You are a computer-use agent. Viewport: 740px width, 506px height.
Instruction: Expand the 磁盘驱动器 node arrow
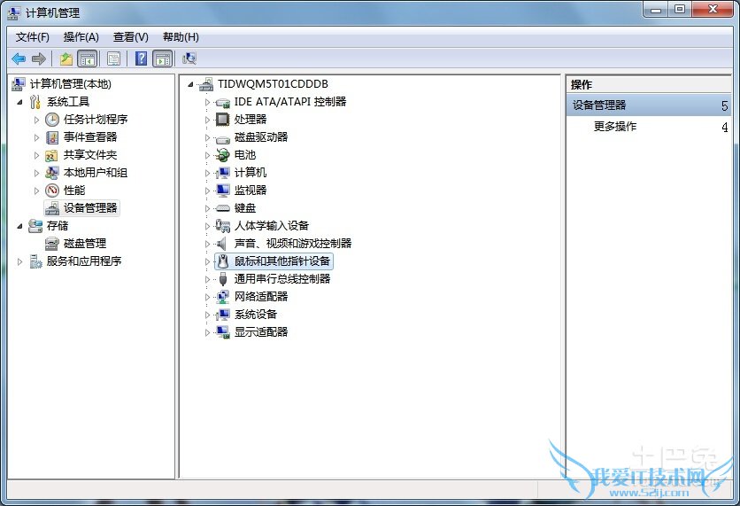click(x=207, y=137)
